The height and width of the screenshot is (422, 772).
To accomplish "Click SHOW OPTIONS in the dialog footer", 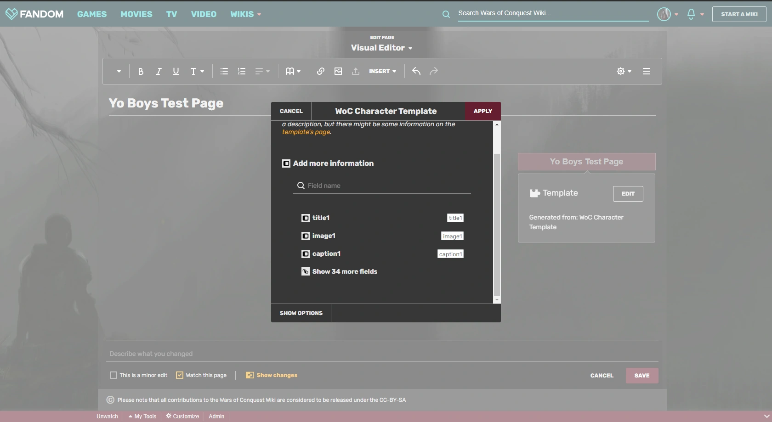I will (x=301, y=313).
